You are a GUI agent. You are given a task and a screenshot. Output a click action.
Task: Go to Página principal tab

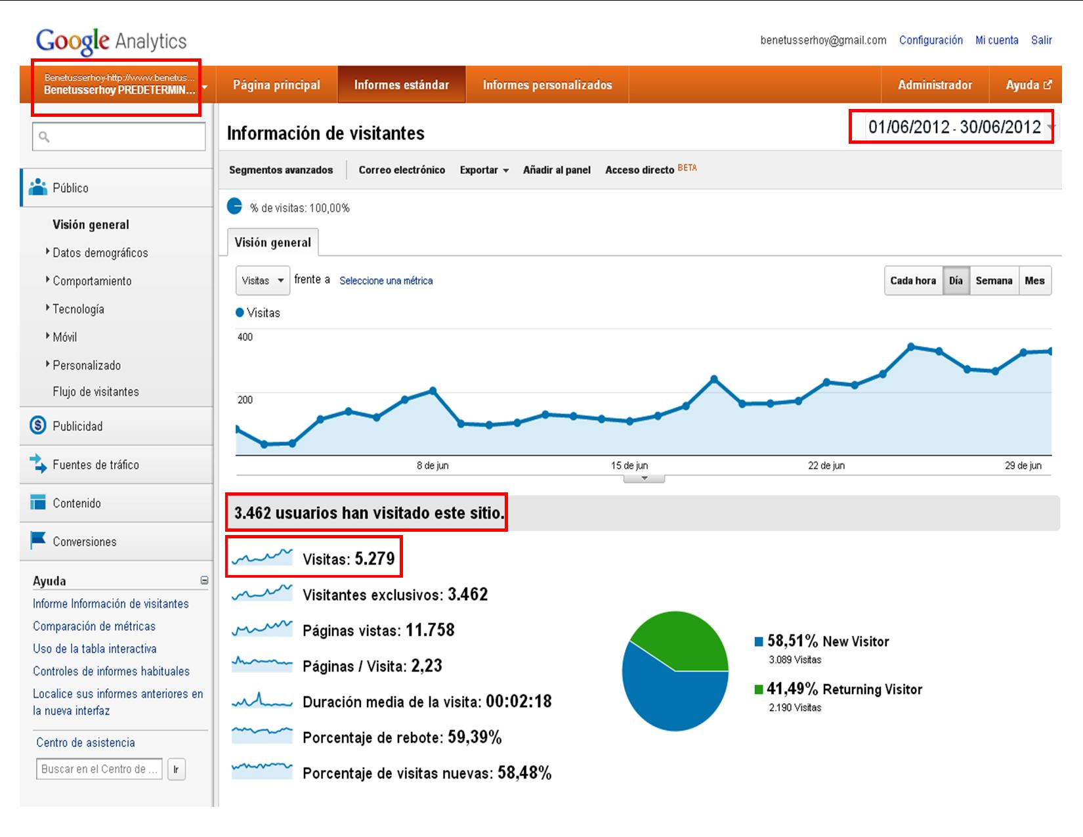(276, 85)
